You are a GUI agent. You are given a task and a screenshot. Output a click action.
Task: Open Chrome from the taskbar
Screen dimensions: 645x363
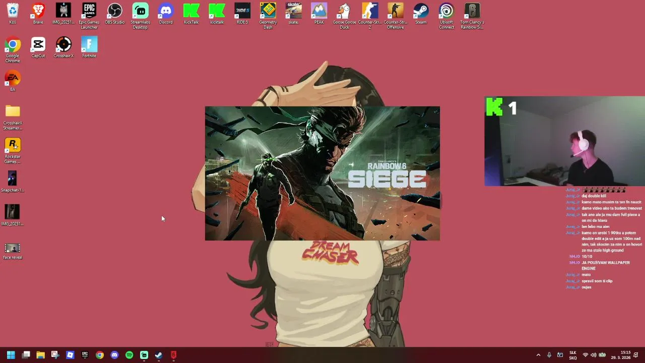(100, 355)
